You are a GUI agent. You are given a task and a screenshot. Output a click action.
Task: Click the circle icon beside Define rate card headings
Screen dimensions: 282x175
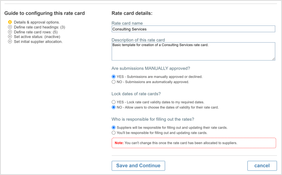(10, 27)
